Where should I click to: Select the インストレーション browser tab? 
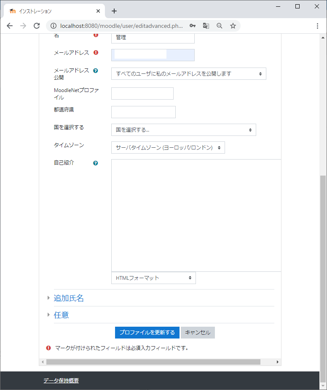pyautogui.click(x=54, y=11)
